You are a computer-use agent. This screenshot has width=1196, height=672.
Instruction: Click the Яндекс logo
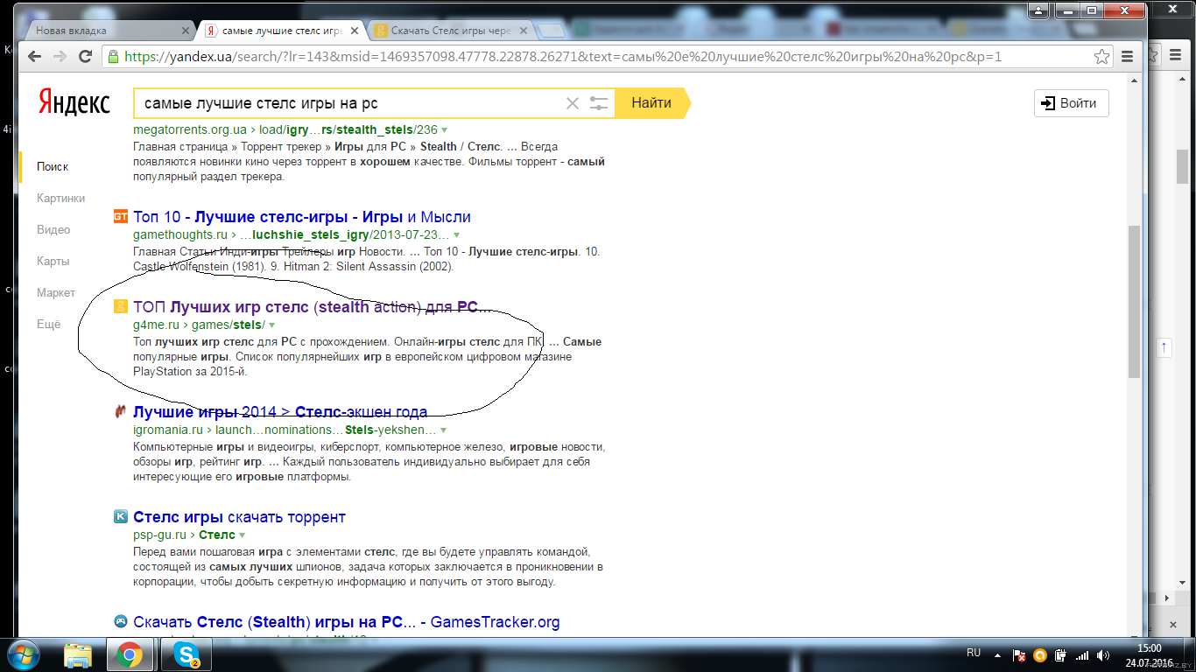74,103
